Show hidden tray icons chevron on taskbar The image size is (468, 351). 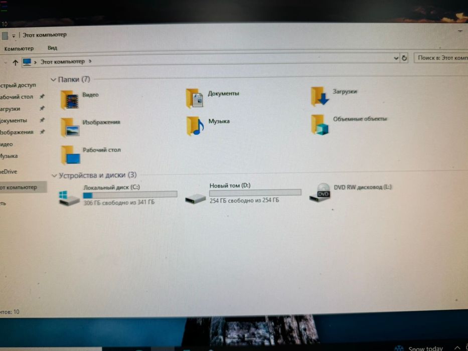(x=457, y=347)
